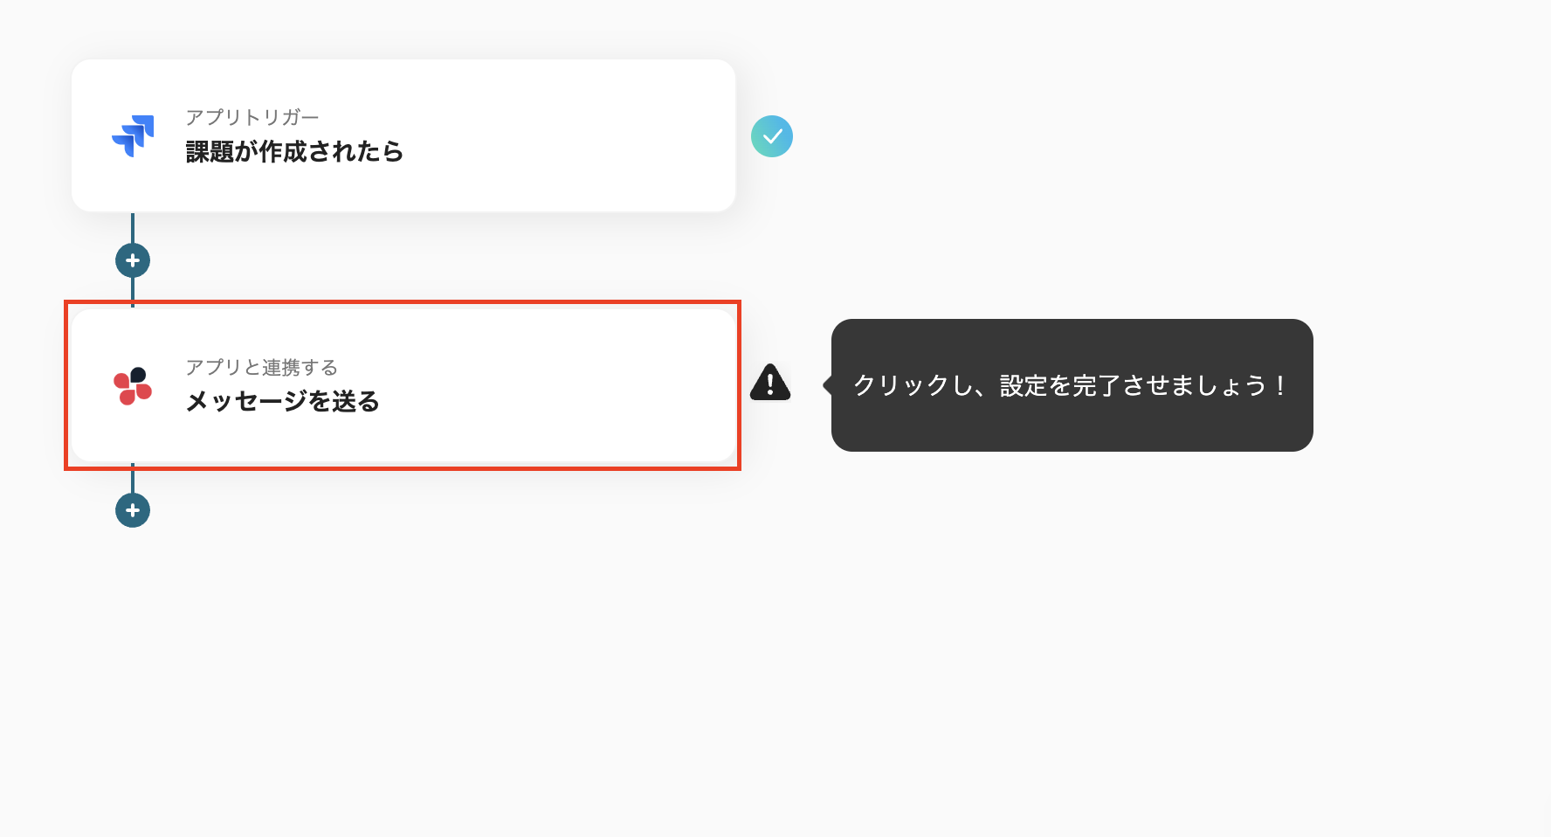Click the warning icon to view setup issues
The image size is (1551, 837).
click(x=769, y=383)
